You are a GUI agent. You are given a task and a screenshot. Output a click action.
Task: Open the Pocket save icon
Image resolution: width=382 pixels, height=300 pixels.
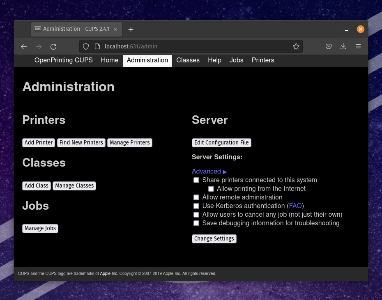(x=329, y=47)
